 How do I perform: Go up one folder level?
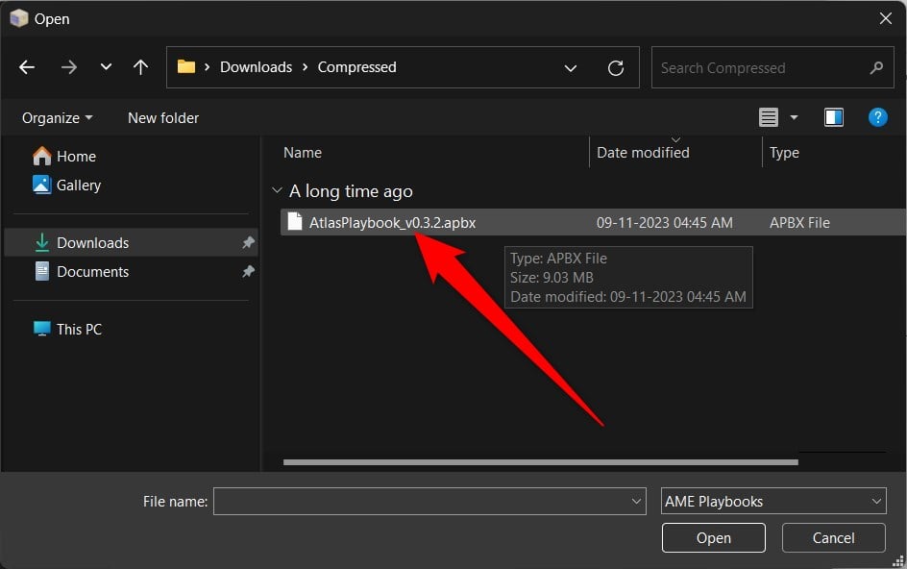pyautogui.click(x=140, y=67)
